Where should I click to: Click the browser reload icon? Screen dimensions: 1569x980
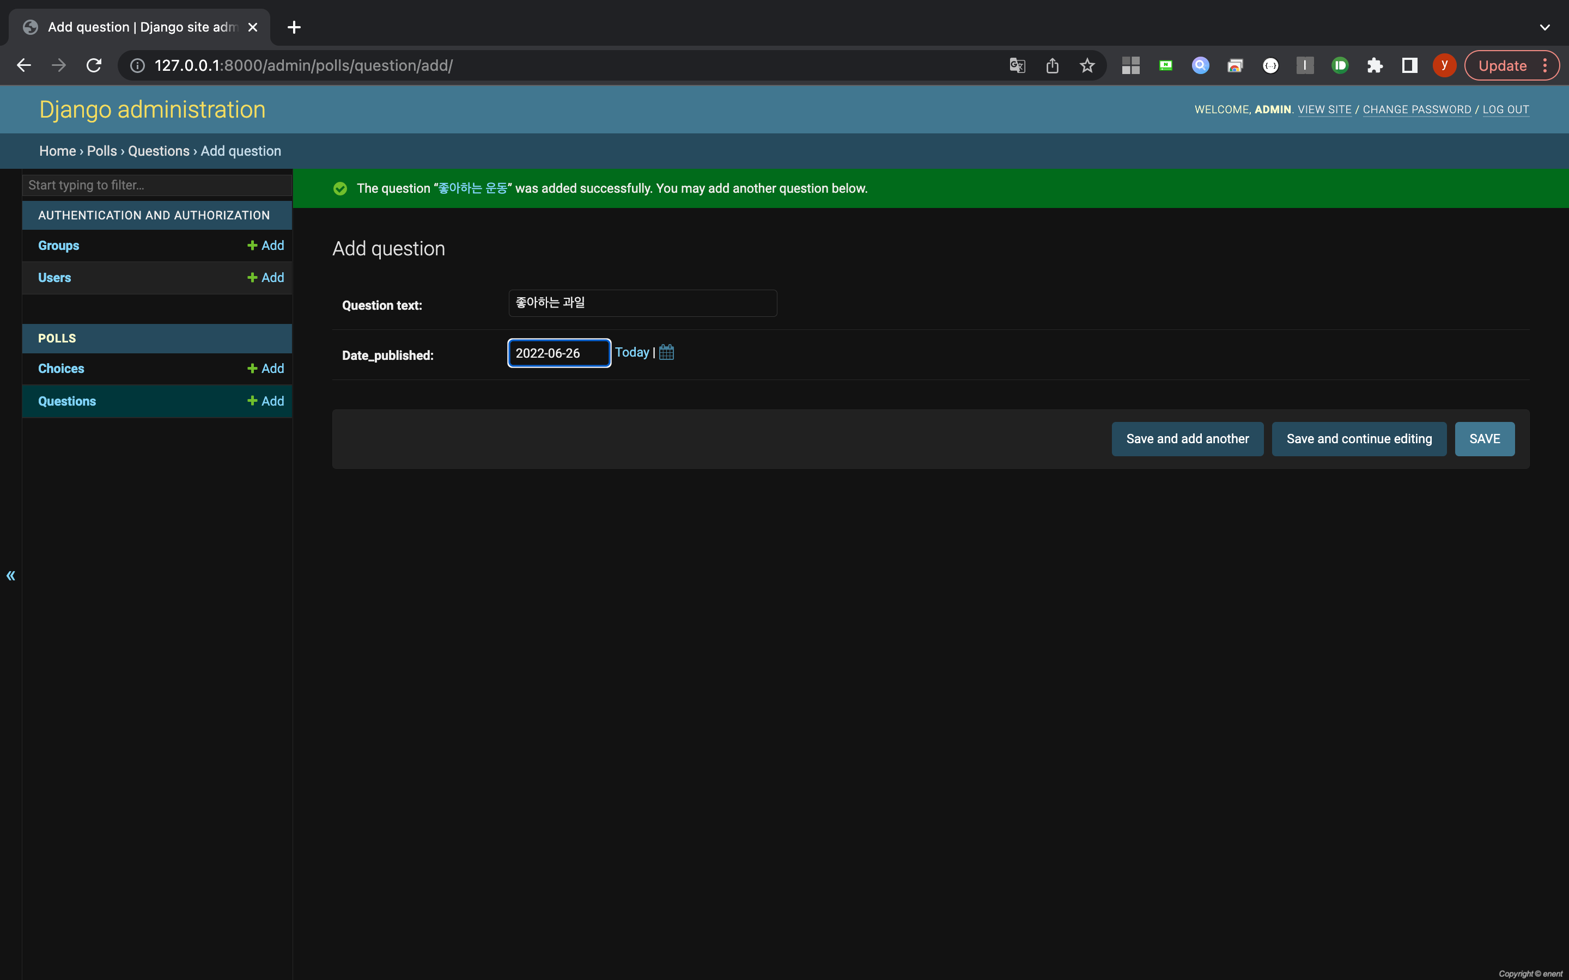[x=94, y=65]
